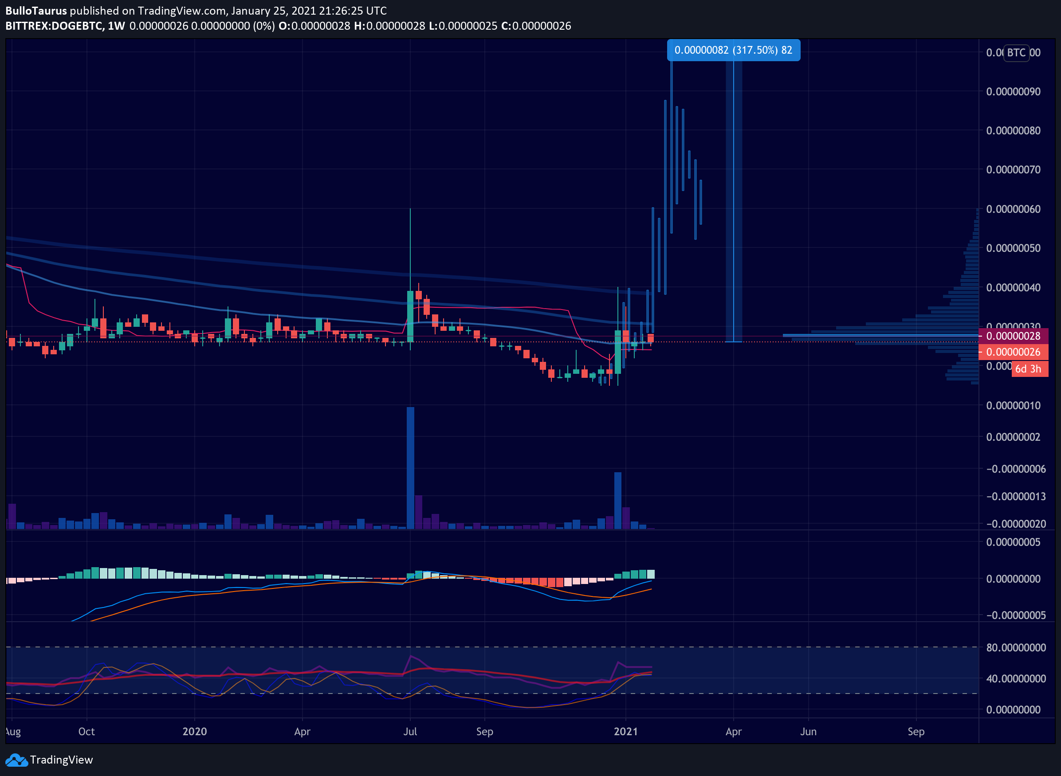Click the BulloTaurus author name
Screen dimensions: 1061x776
tap(36, 10)
